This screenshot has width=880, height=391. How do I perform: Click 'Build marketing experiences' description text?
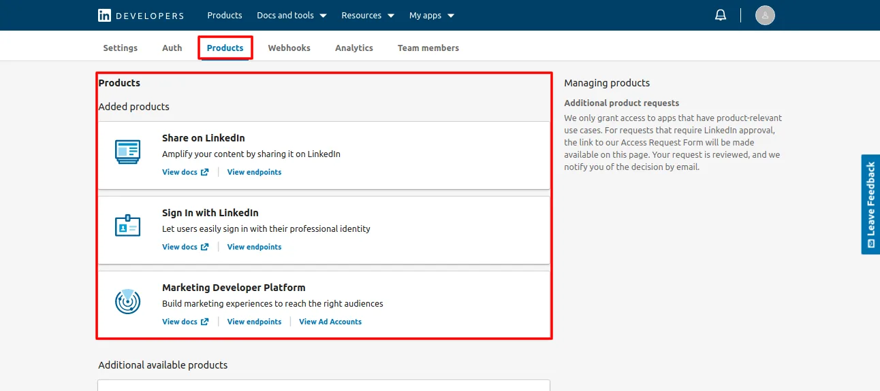(272, 304)
